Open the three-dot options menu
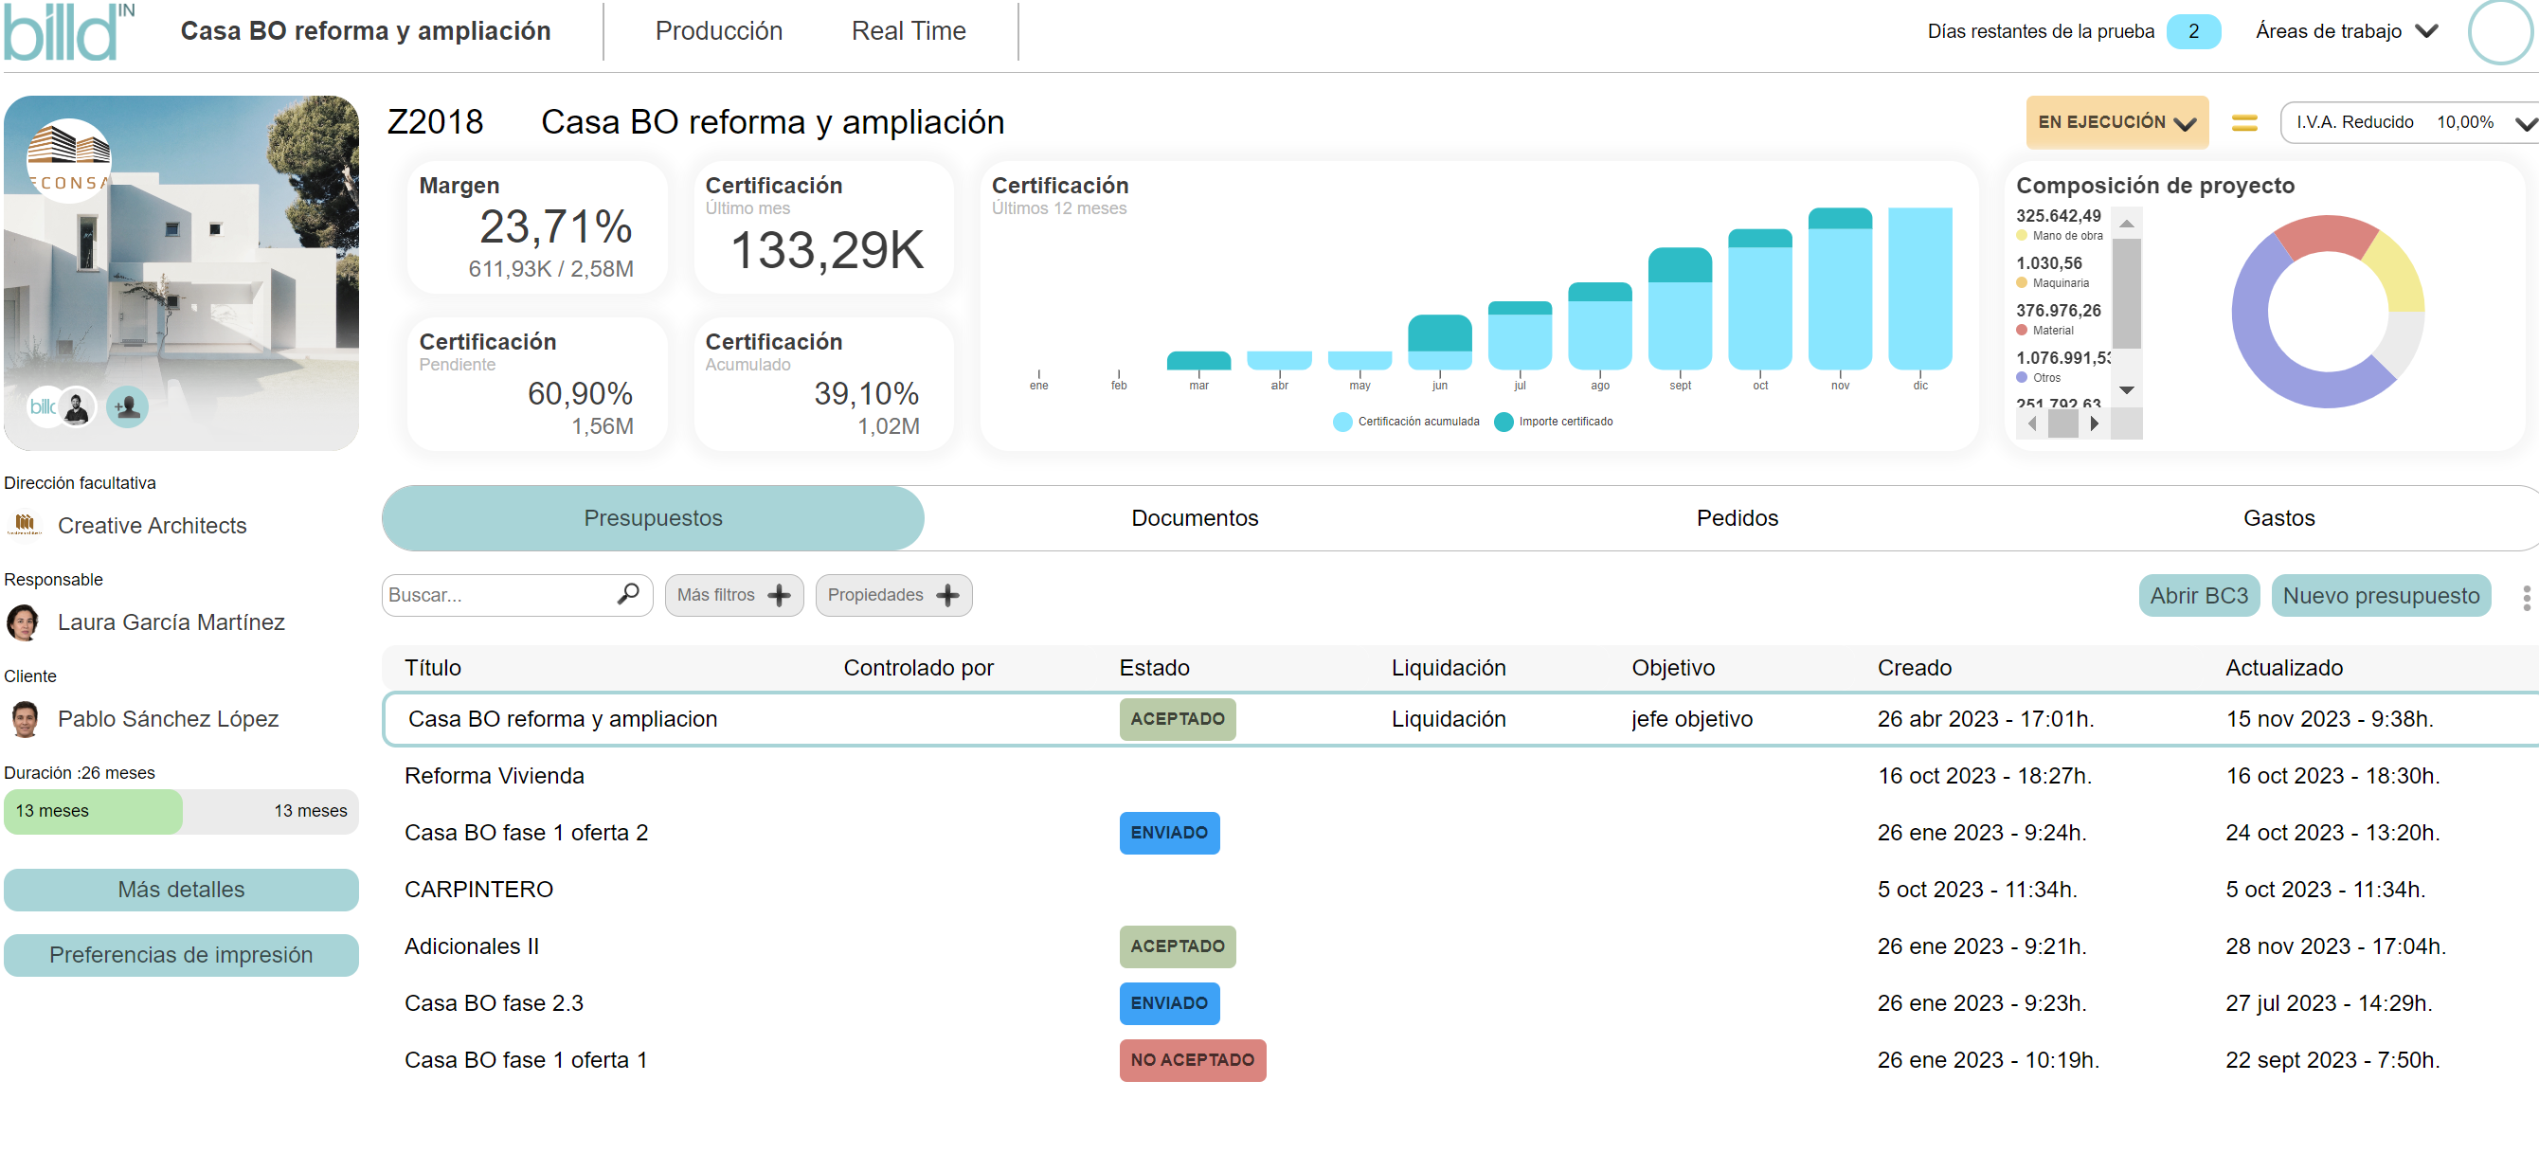The width and height of the screenshot is (2539, 1171). point(2525,597)
